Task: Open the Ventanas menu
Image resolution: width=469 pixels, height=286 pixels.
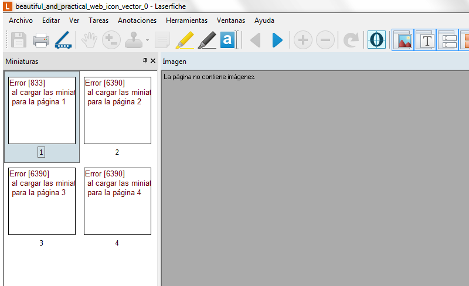Action: point(231,21)
